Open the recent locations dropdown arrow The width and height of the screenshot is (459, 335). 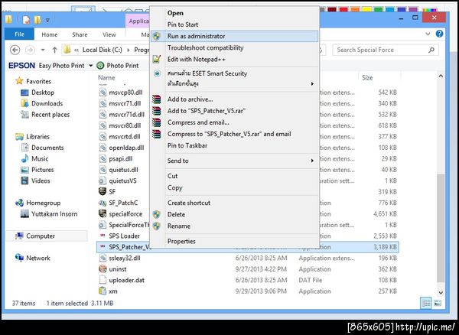point(43,50)
